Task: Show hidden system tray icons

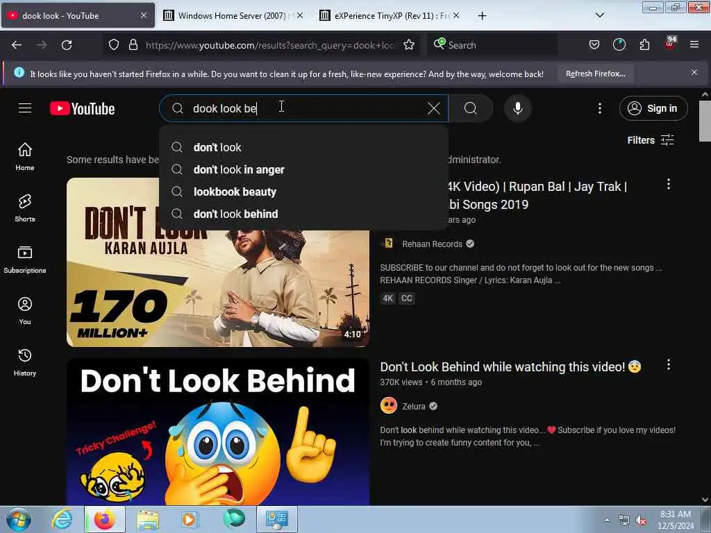Action: click(x=607, y=520)
